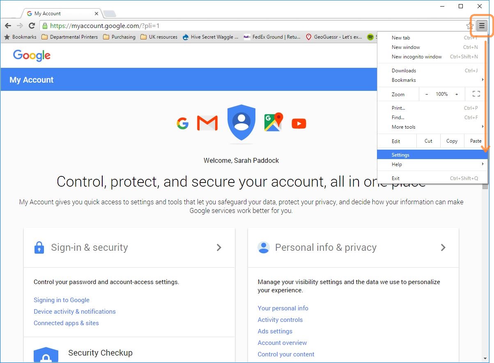Click the Gmail icon
Image resolution: width=494 pixels, height=363 pixels.
pyautogui.click(x=207, y=123)
